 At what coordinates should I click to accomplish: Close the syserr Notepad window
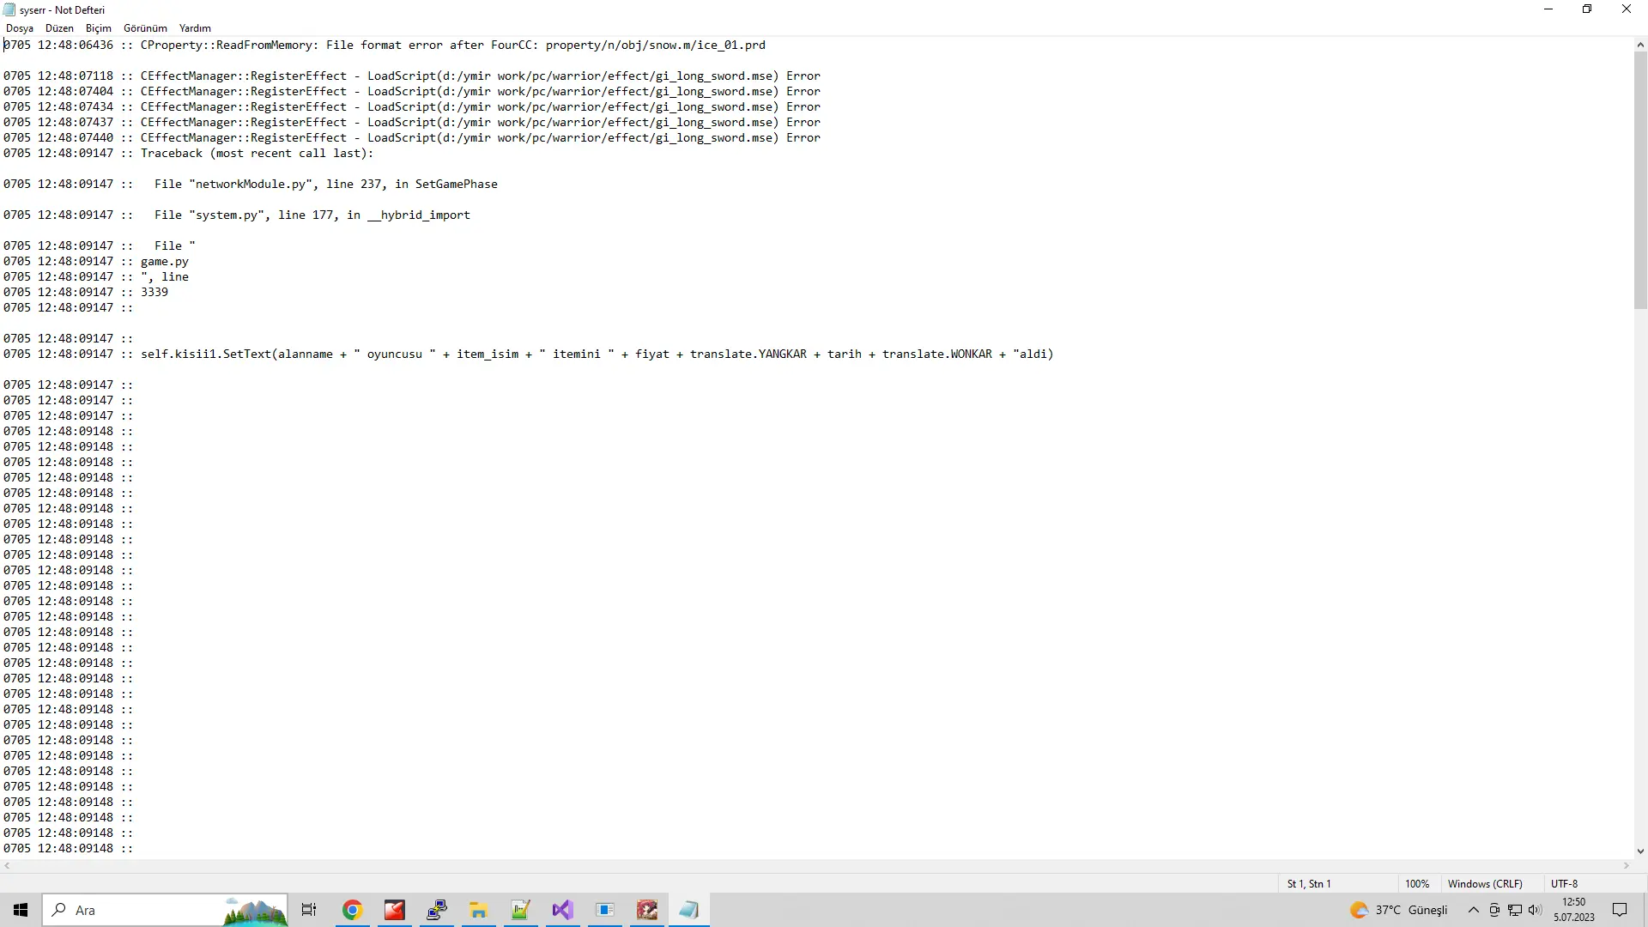pos(1627,9)
